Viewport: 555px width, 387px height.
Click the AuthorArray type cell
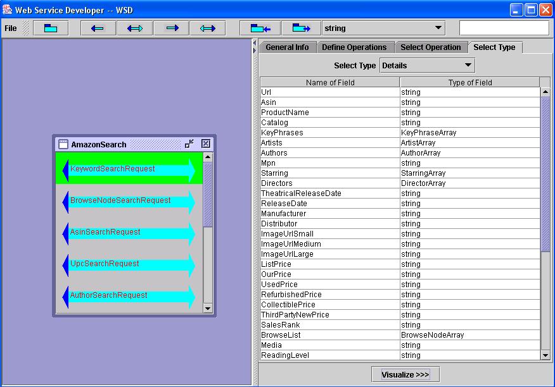[469, 153]
